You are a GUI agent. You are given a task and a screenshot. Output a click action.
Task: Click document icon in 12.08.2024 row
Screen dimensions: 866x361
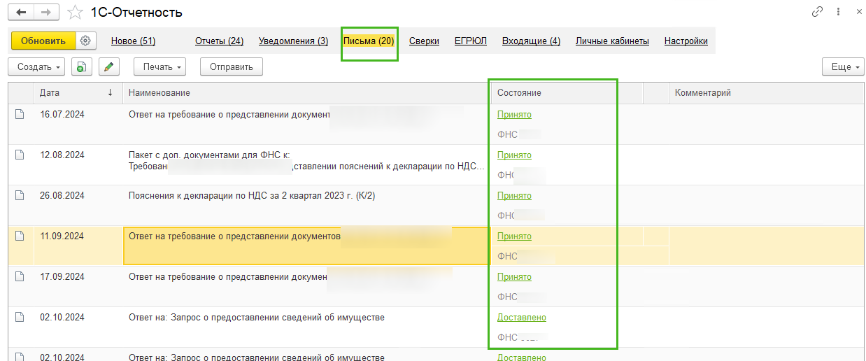tap(20, 155)
